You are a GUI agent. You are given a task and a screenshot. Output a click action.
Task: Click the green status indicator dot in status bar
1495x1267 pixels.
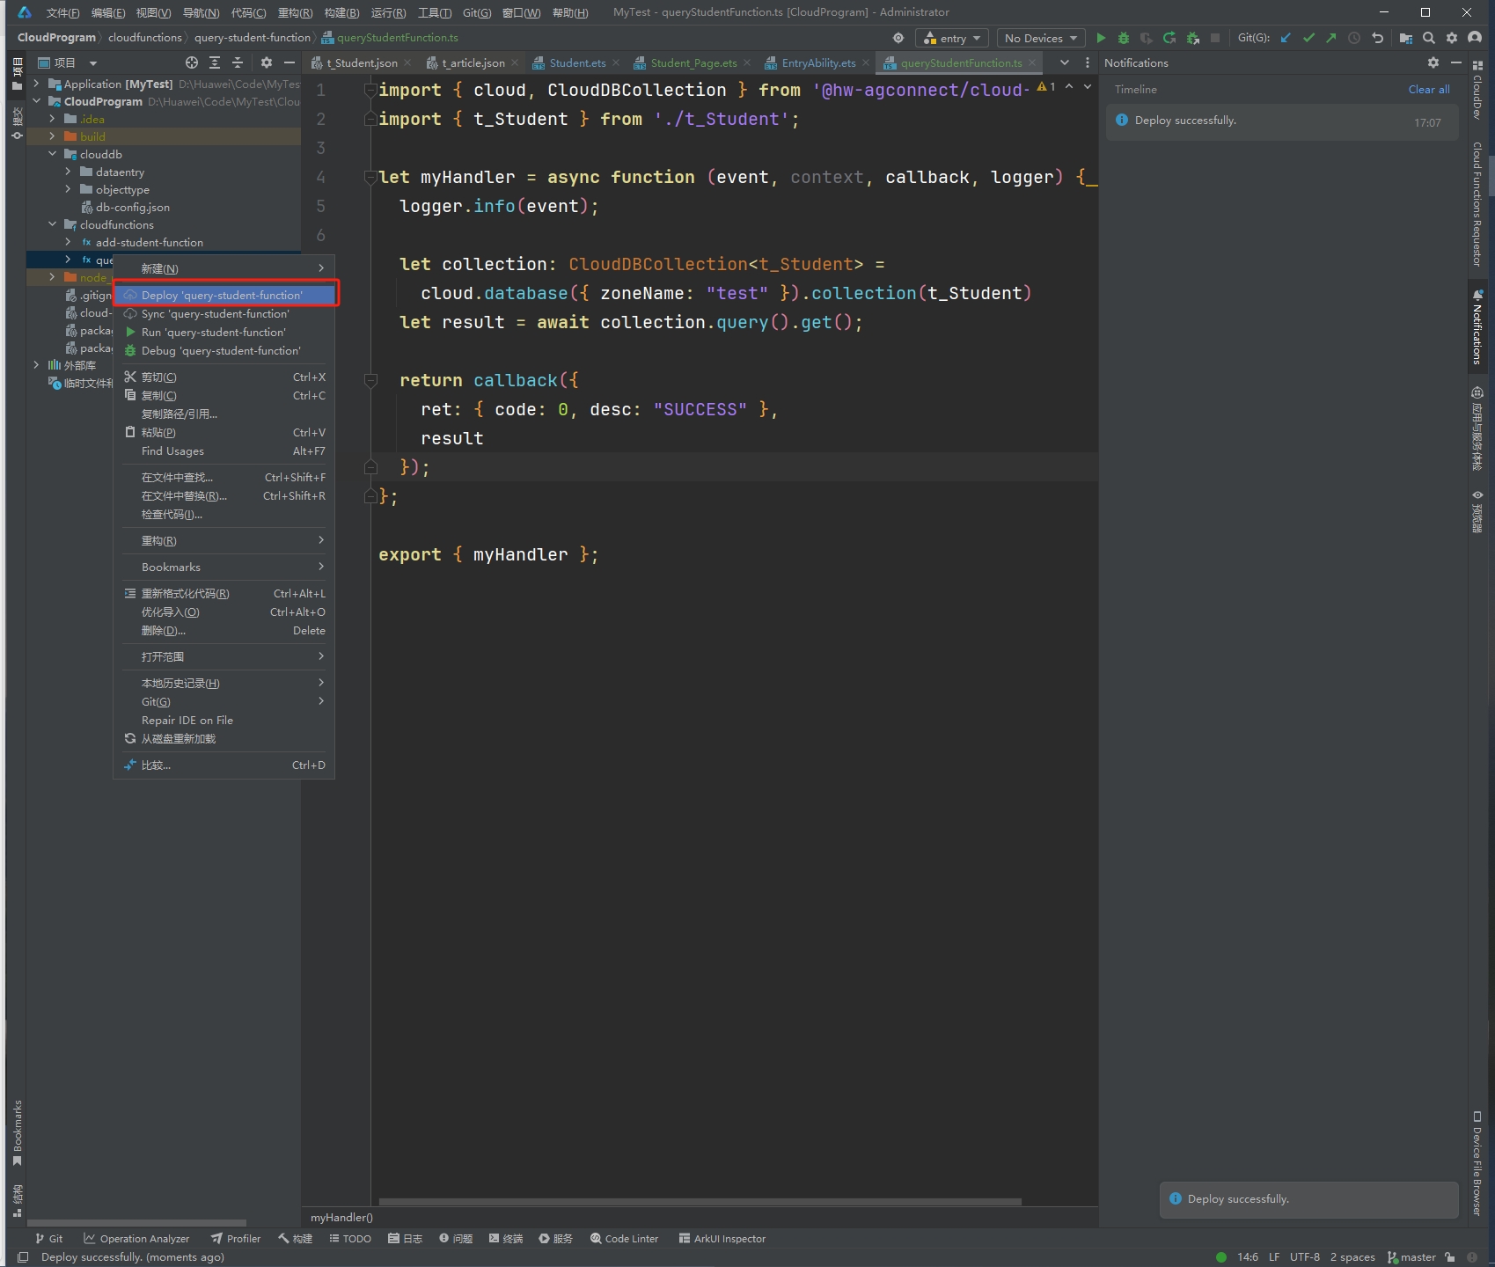1220,1257
